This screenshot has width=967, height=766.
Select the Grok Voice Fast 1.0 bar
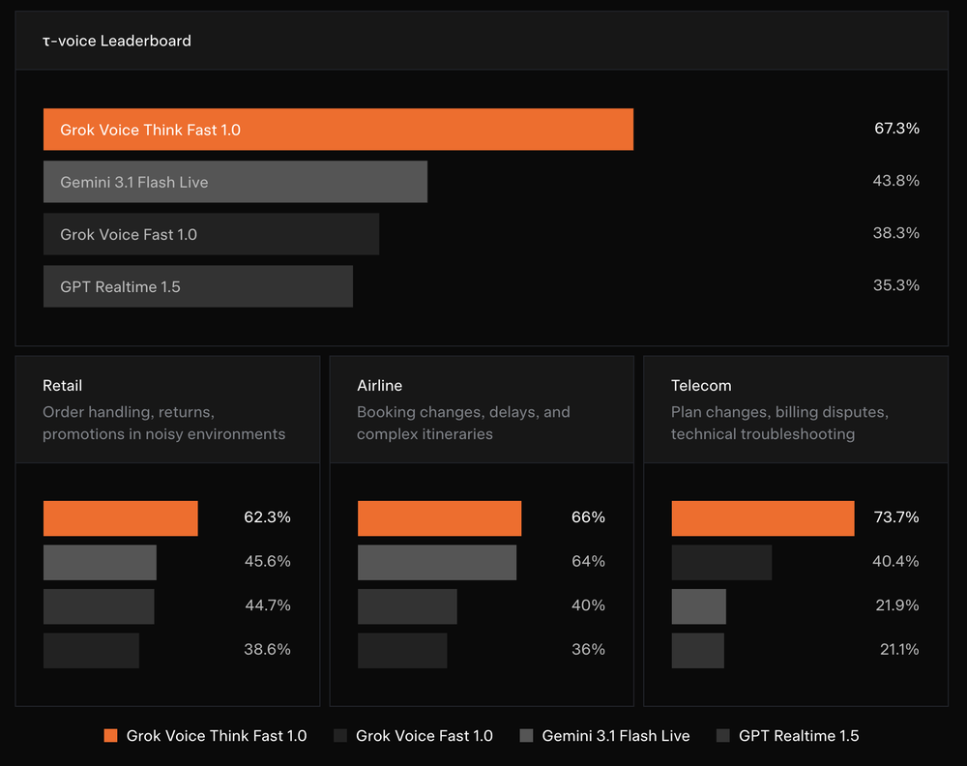(210, 234)
